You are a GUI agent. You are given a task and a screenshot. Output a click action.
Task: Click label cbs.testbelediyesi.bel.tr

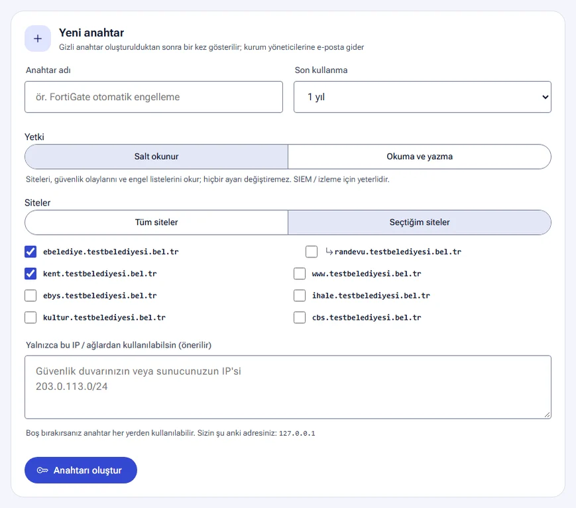367,317
